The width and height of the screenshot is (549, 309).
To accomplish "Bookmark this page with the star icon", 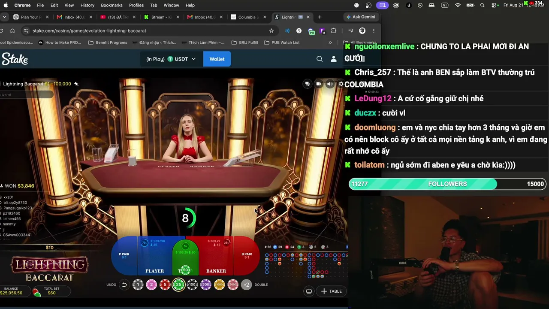I will click(x=271, y=30).
